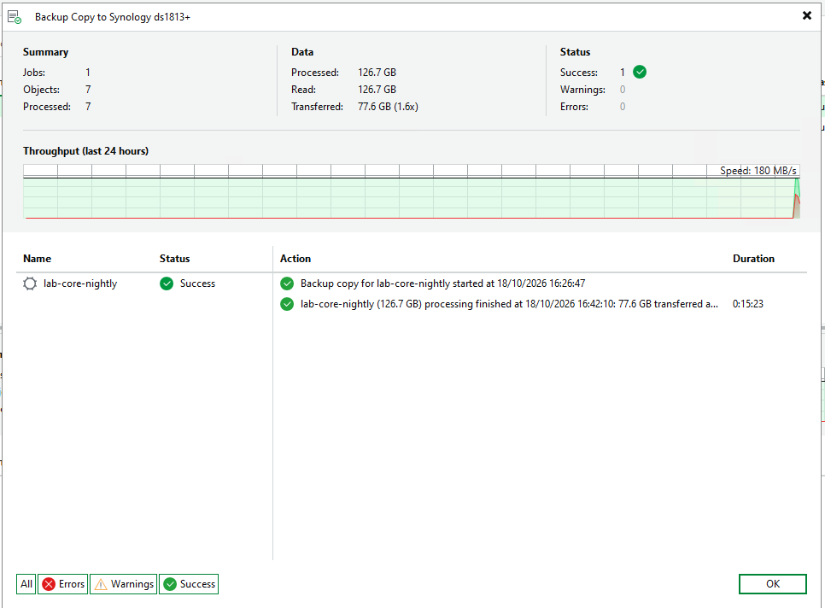
Task: Click the Success status text for lab-core-nightly
Action: tap(197, 284)
